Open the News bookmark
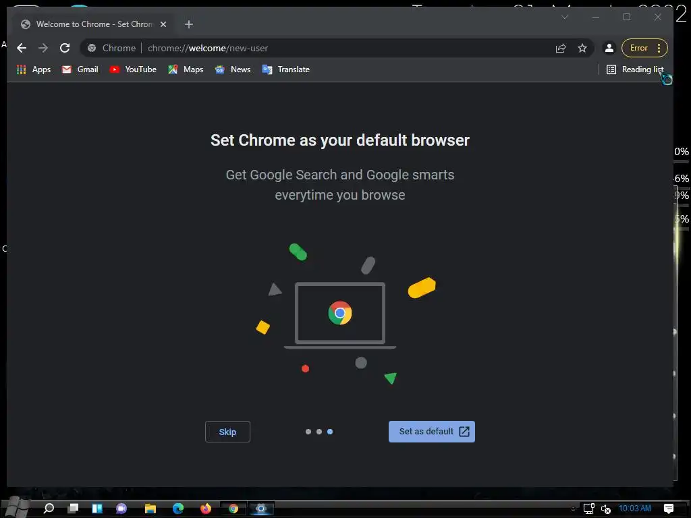This screenshot has height=518, width=691. point(233,69)
